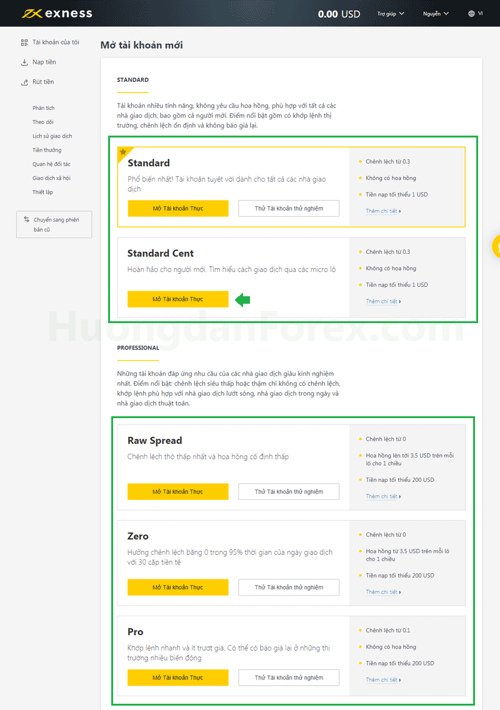Open real account for Standard
Image resolution: width=500 pixels, height=710 pixels.
coord(178,208)
